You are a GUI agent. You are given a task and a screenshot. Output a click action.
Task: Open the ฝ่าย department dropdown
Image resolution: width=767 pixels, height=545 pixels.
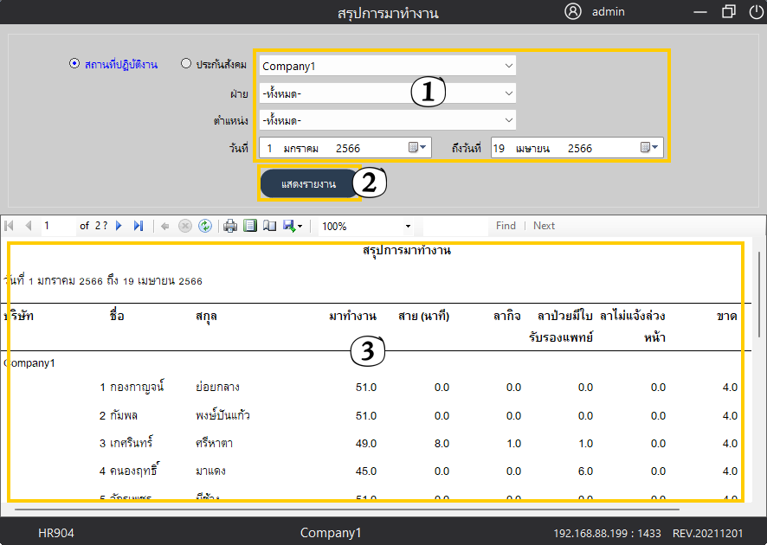[x=508, y=93]
